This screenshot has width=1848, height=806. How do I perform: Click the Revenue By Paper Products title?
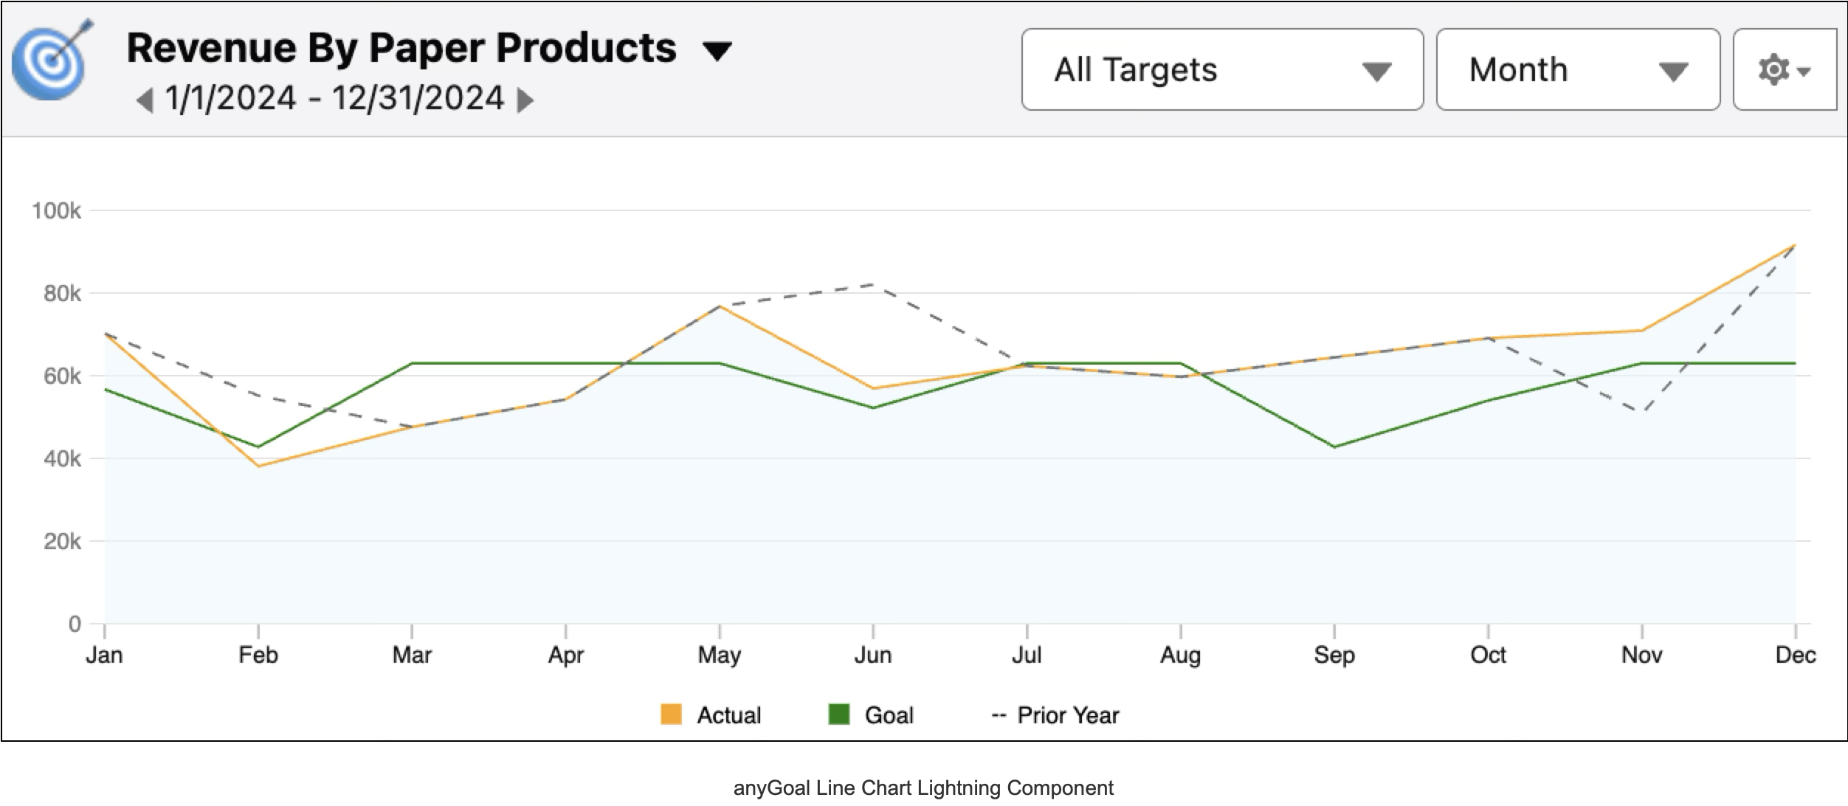point(401,48)
